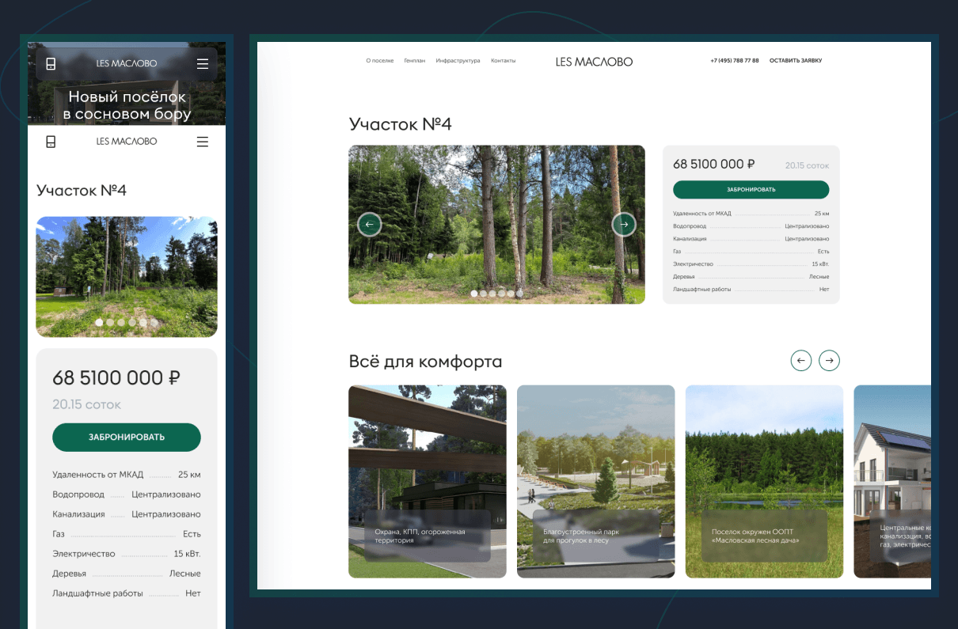Click Ландшафтные работы row in desktop card

(751, 290)
